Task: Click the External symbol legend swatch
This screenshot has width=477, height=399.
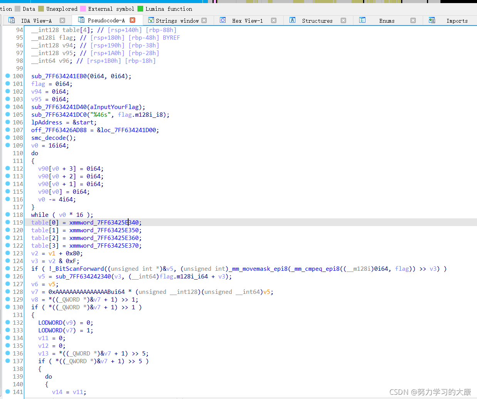Action: [x=83, y=8]
